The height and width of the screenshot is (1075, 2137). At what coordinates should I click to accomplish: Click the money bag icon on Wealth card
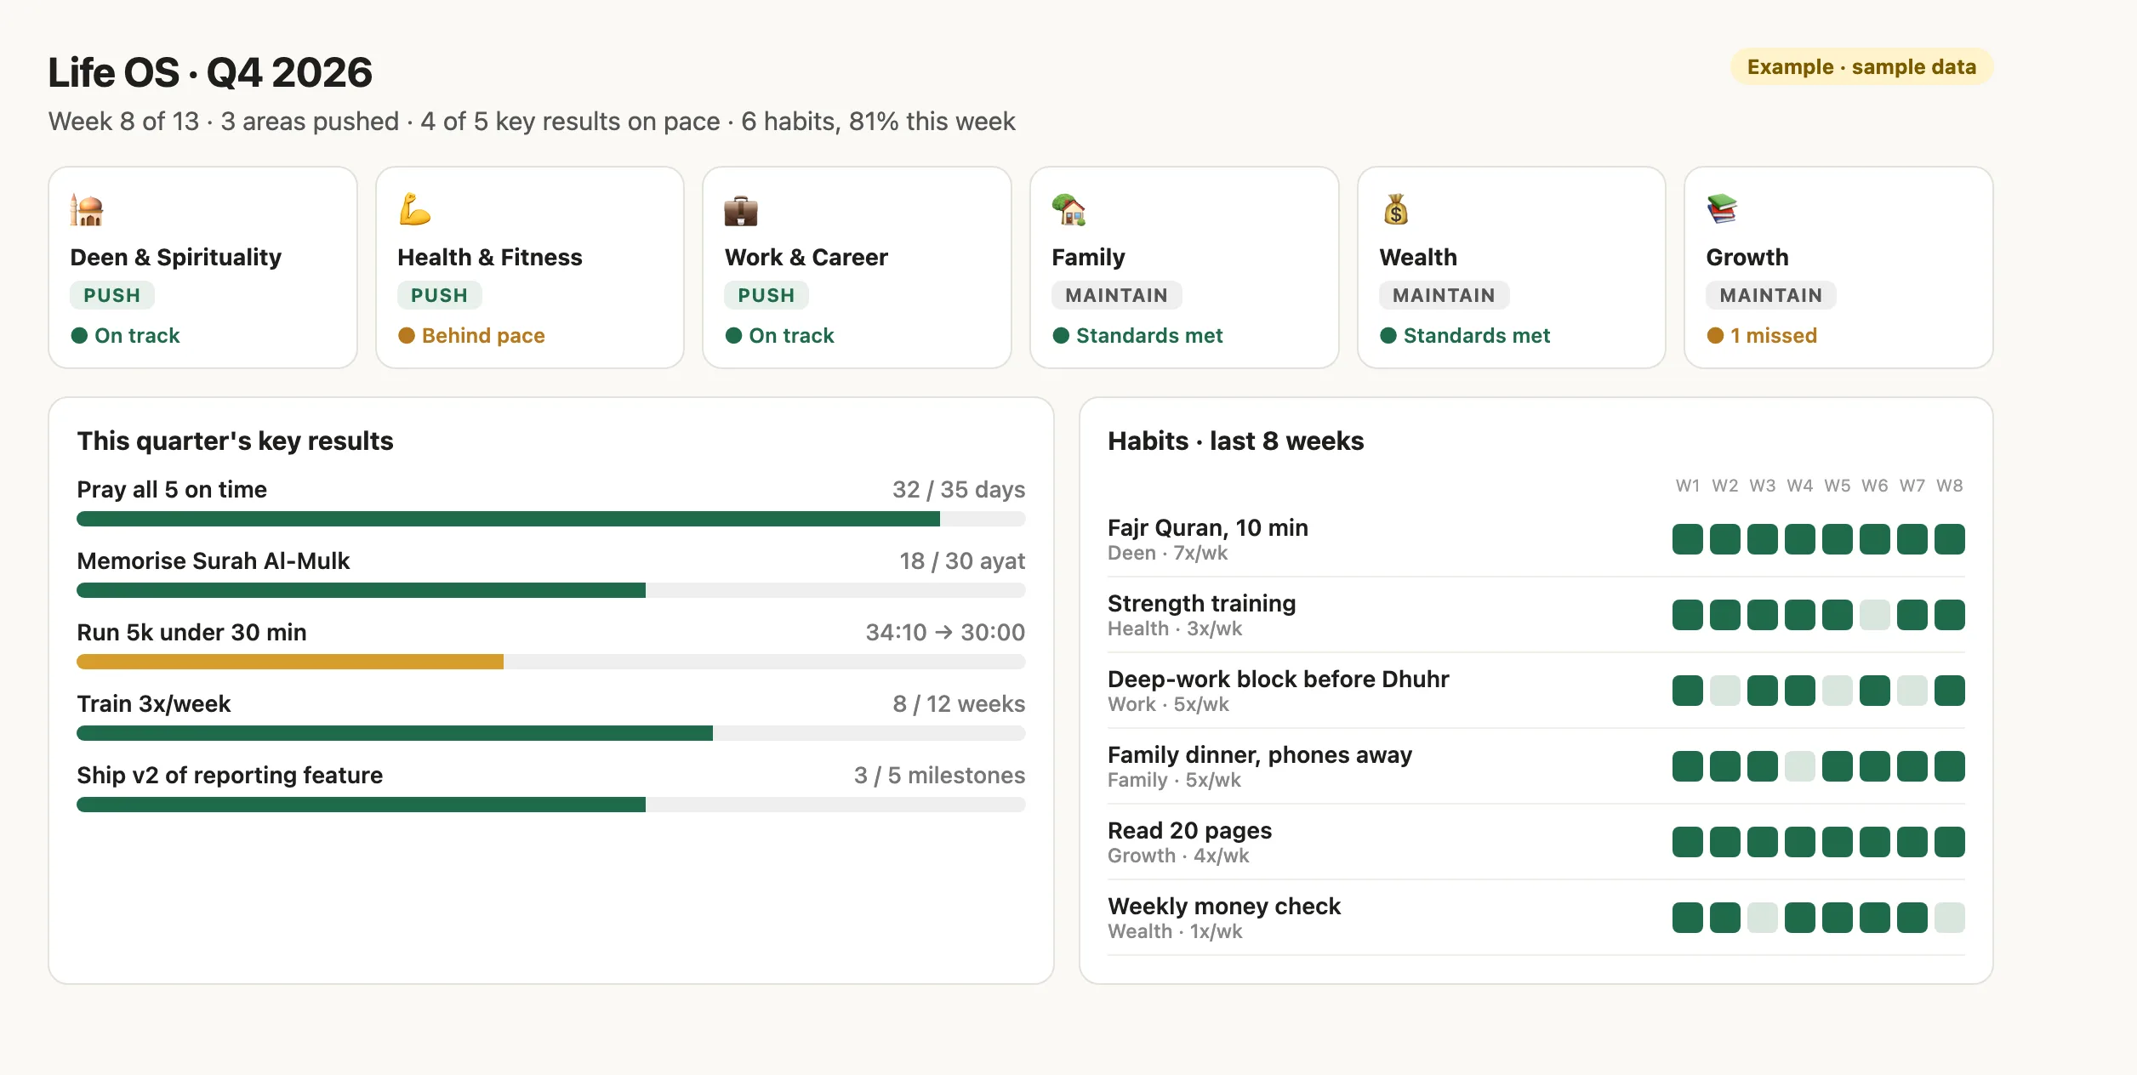click(1396, 210)
